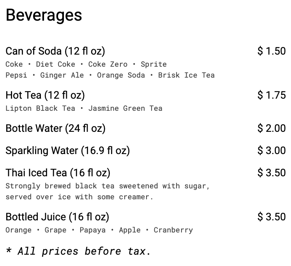This screenshot has height=266, width=291.
Task: Click the Brisk Ice Tea option
Action: 186,75
